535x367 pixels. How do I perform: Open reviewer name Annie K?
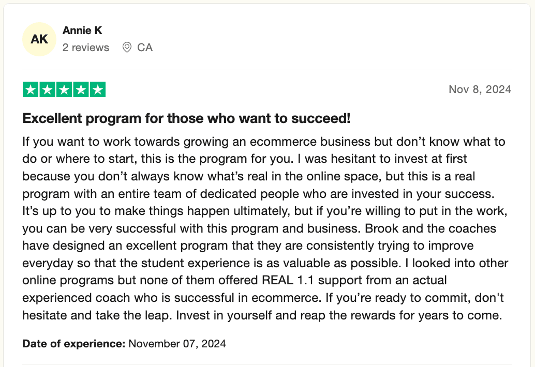[x=82, y=30]
